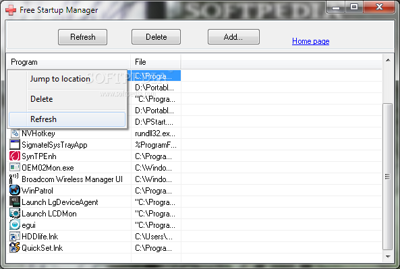Click the red SynTPEnh icon

point(15,156)
